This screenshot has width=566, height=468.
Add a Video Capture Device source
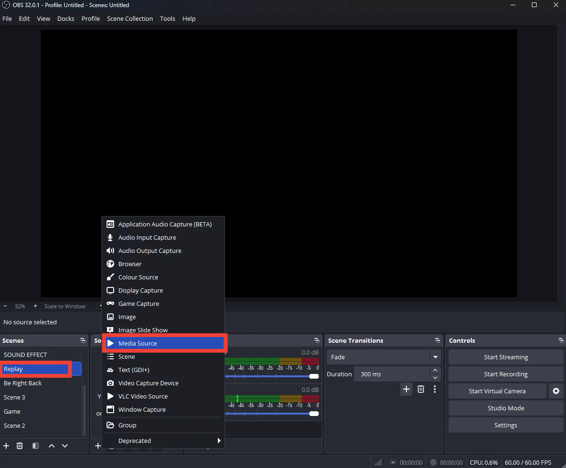point(163,383)
